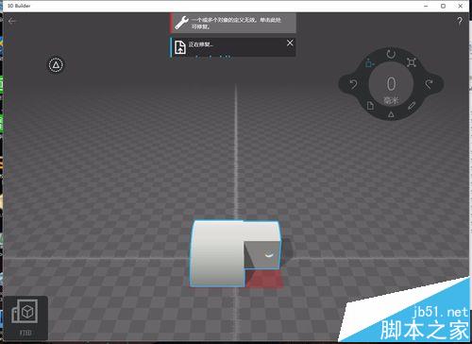This screenshot has height=344, width=472.
Task: Open the print button with cube icon
Action: click(25, 318)
